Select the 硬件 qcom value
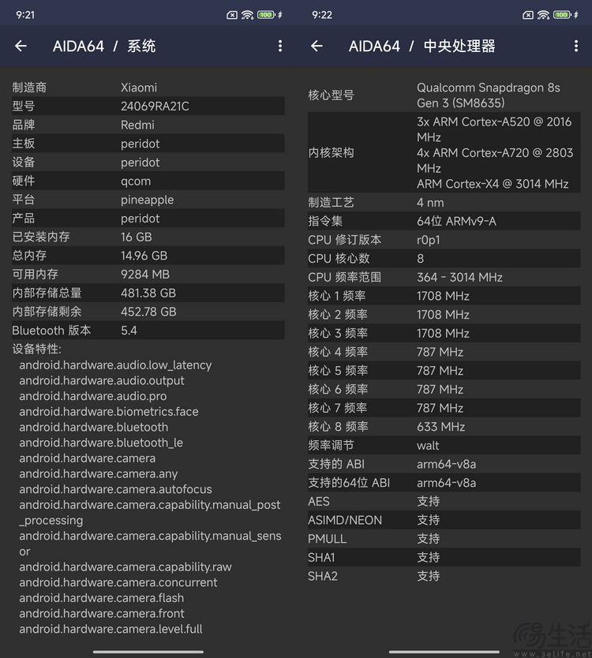Viewport: 592px width, 658px height. (136, 181)
